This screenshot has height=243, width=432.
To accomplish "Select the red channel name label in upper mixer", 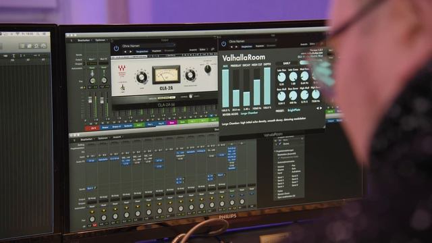I will (93, 128).
